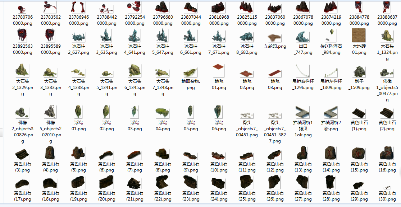The width and height of the screenshot is (401, 207).
Task: Select the 浮岛03.png floating island thumbnail
Action: tap(135, 112)
